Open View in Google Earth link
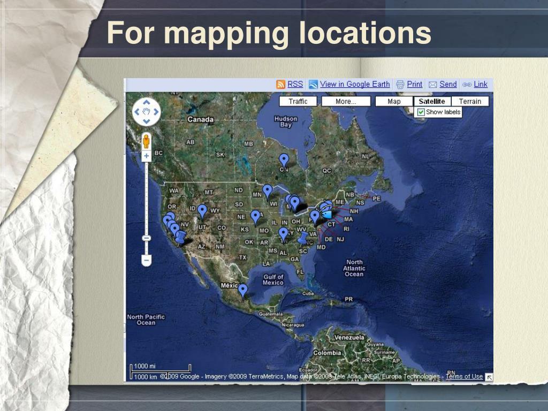The height and width of the screenshot is (411, 548). (x=355, y=84)
